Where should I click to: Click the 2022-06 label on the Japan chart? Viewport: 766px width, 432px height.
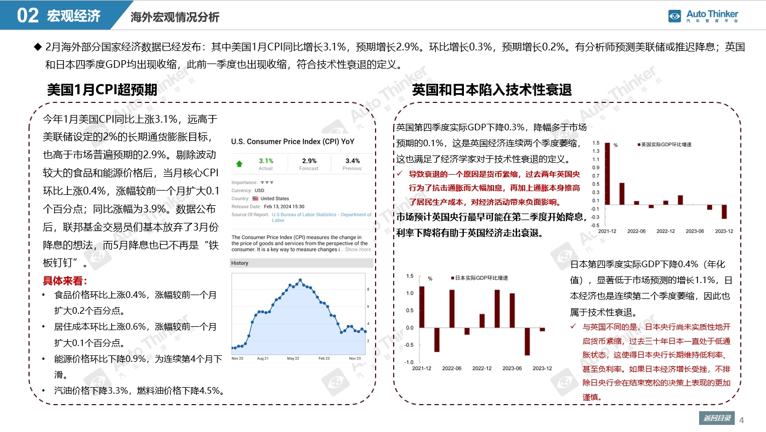tap(451, 368)
